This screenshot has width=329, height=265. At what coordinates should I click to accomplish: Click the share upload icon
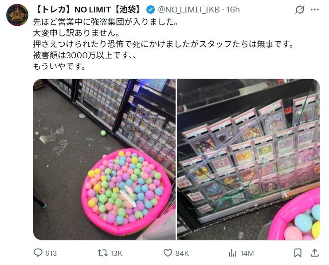tap(314, 253)
